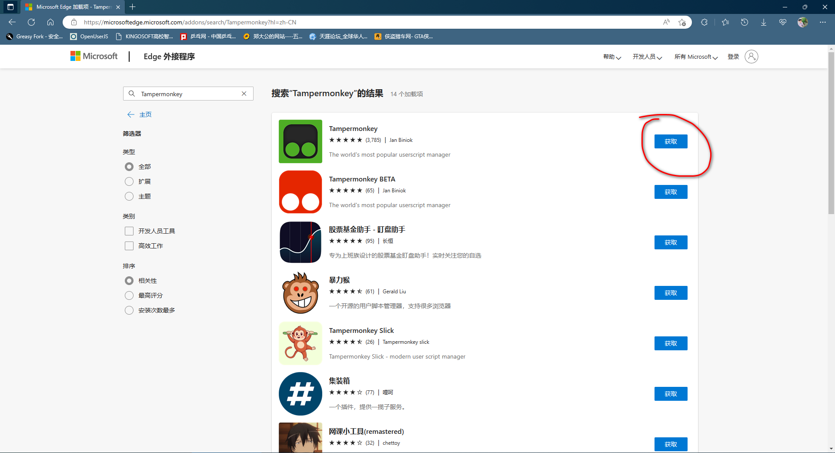Viewport: 835px width, 453px height.
Task: Open the 网课小工具(remastered) anime thumbnail
Action: coord(301,438)
